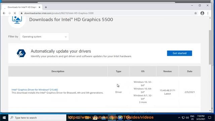Image resolution: width=215 pixels, height=121 pixels.
Task: Click the scrollbar up arrow
Action: (210, 18)
